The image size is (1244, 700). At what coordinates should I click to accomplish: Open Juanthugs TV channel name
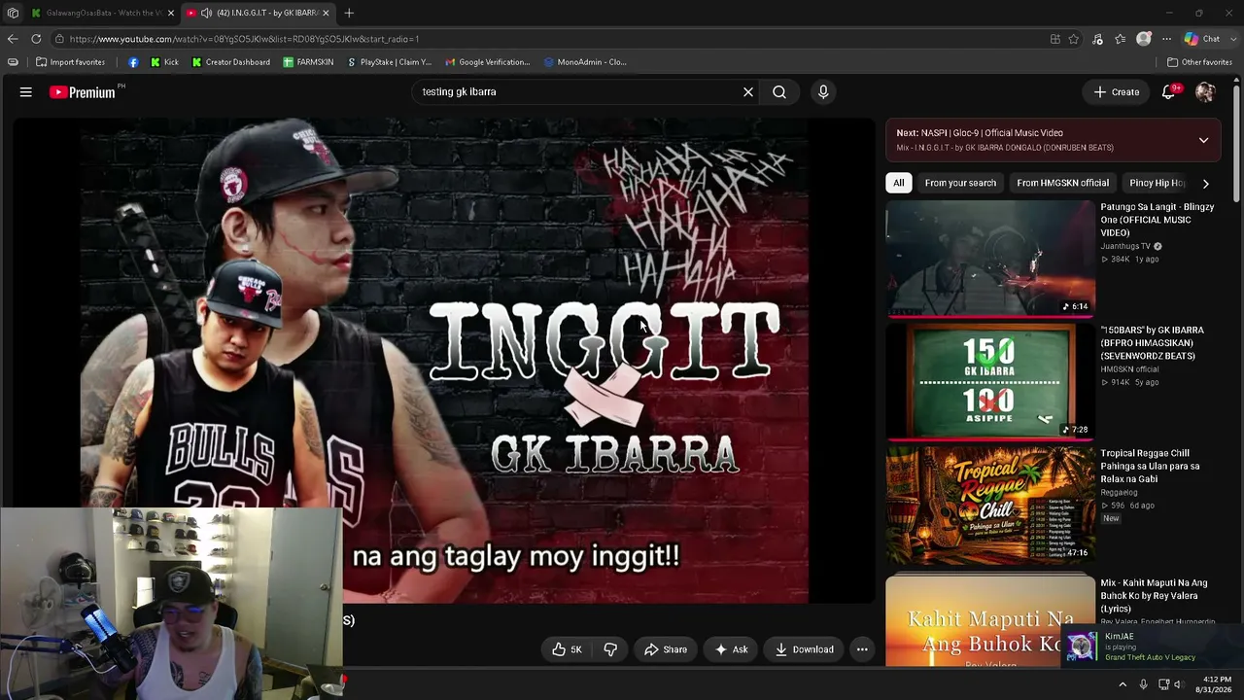tap(1125, 247)
